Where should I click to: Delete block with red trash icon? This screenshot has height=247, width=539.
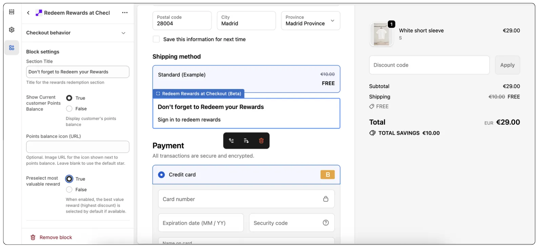coord(261,141)
